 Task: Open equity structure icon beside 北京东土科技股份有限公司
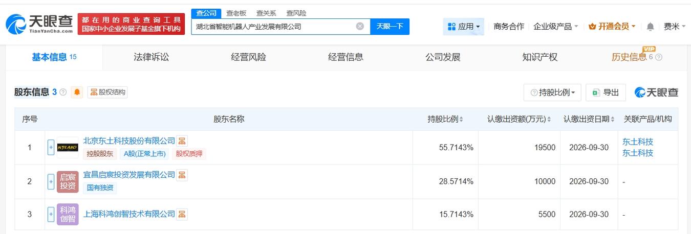click(x=182, y=141)
